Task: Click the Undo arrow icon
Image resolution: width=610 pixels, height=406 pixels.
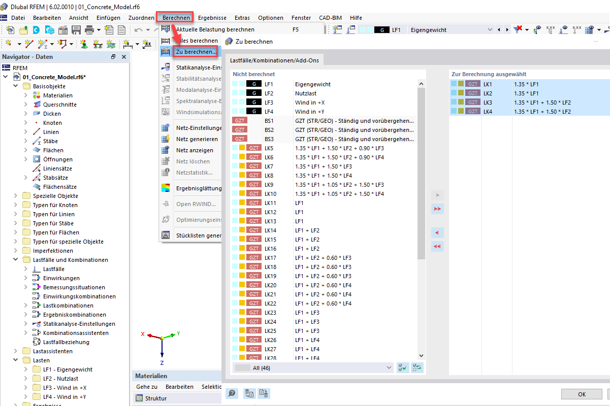Action: click(x=139, y=30)
